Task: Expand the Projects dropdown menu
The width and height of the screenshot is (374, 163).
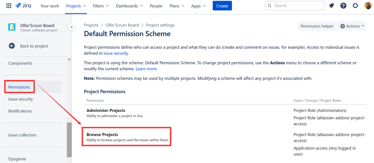Action: [x=76, y=6]
